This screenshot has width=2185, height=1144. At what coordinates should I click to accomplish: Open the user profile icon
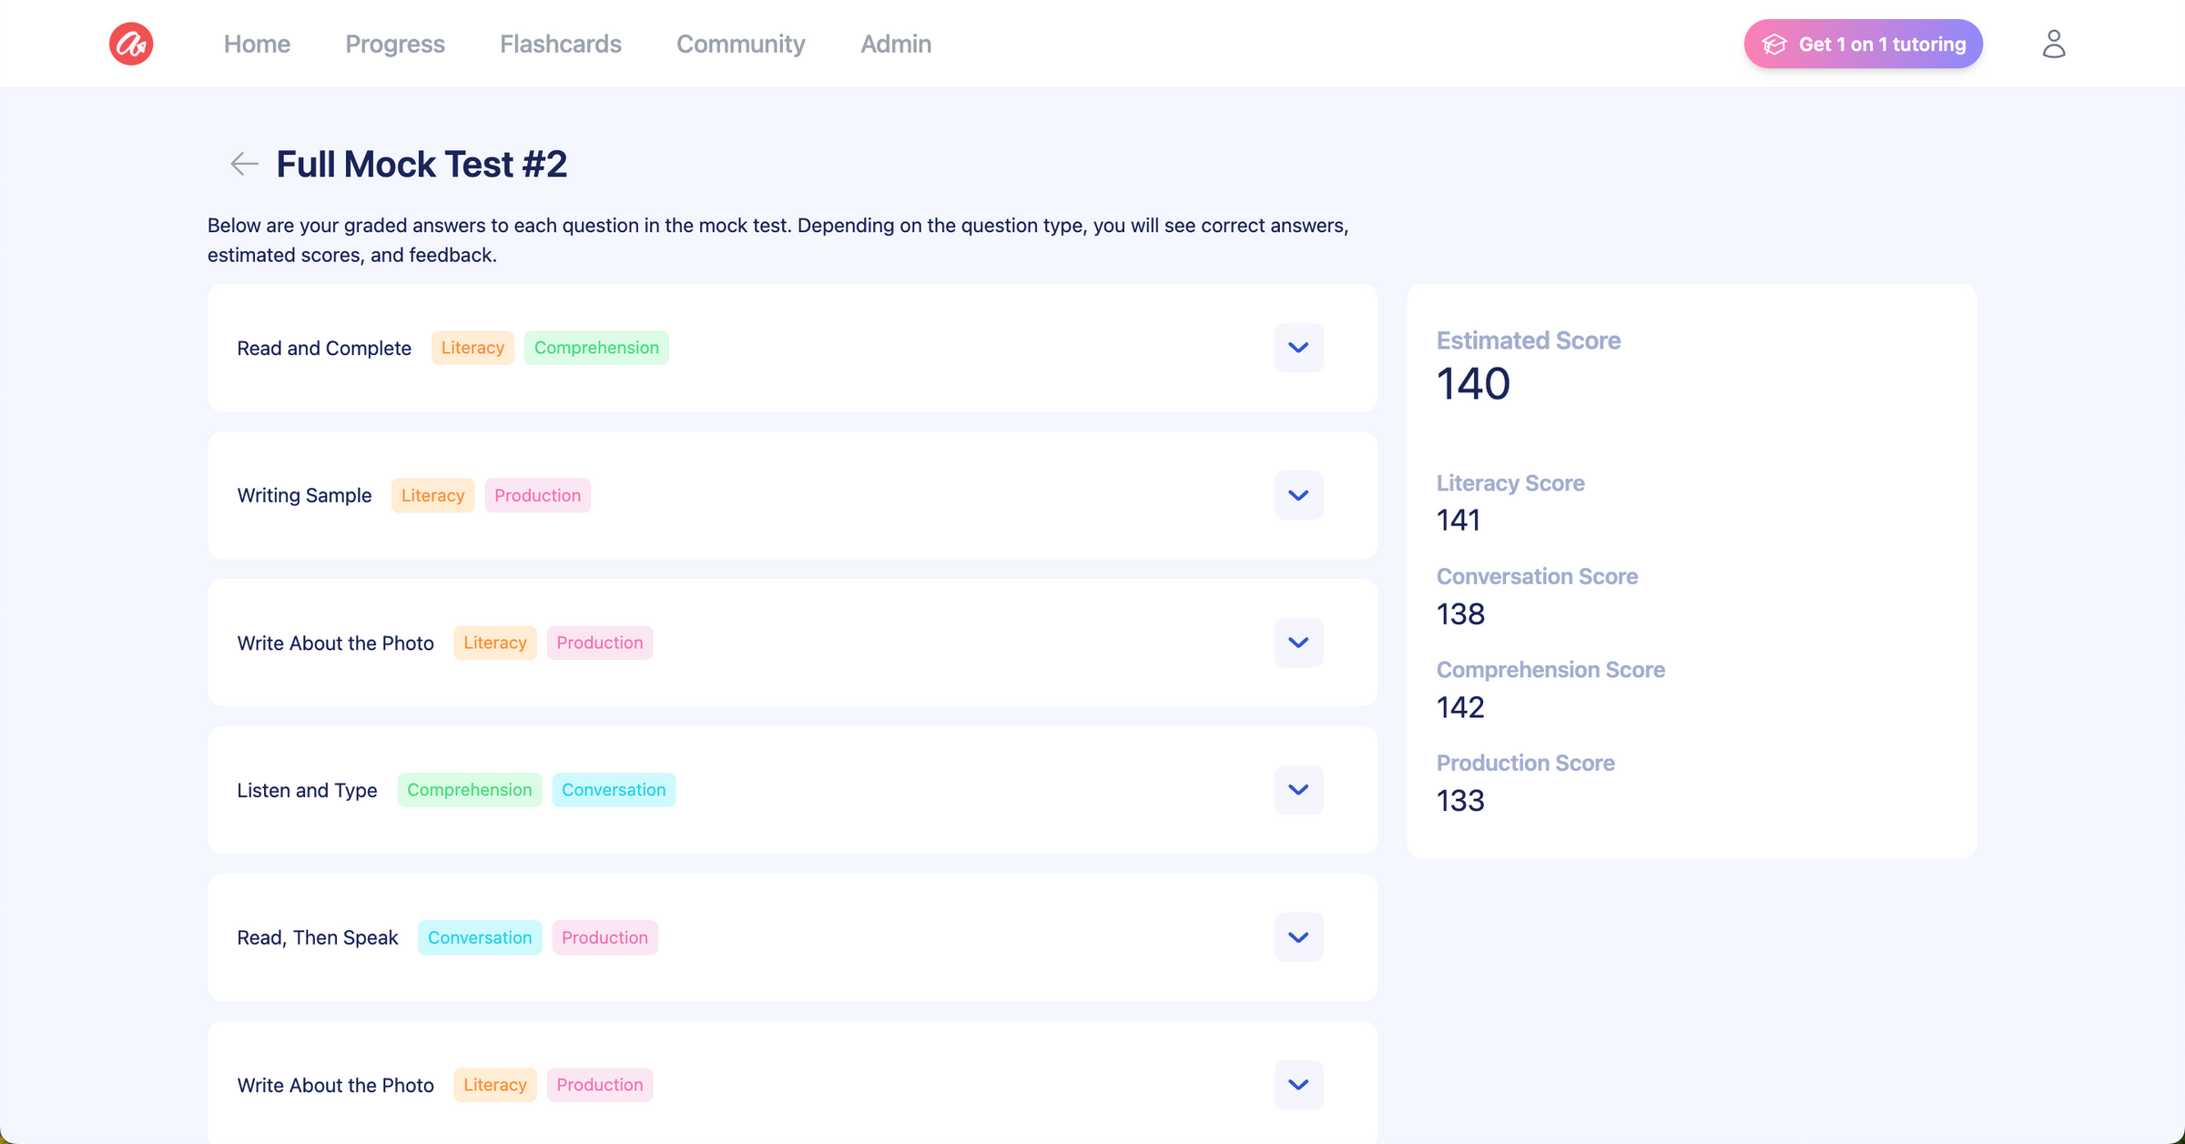(2053, 44)
